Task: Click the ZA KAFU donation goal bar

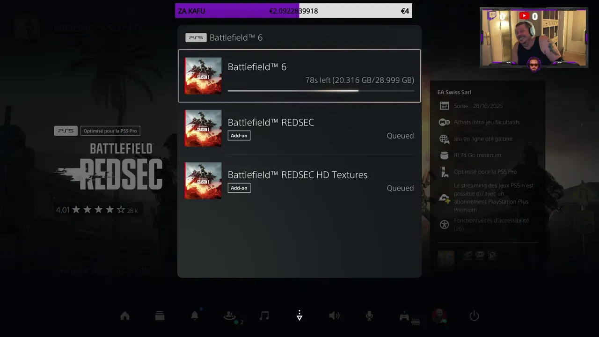Action: pyautogui.click(x=293, y=11)
